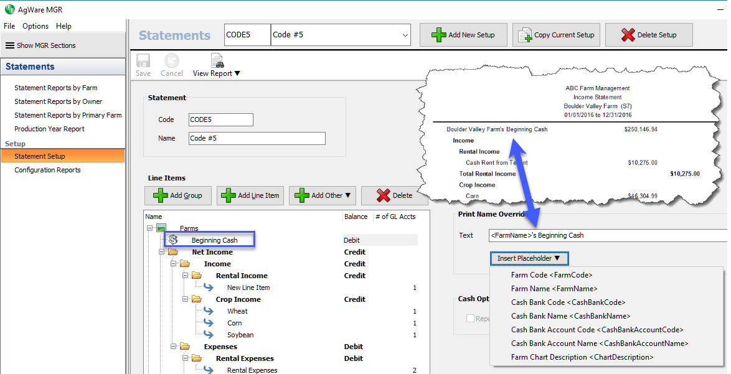
Task: Open the Options menu
Action: pos(35,26)
